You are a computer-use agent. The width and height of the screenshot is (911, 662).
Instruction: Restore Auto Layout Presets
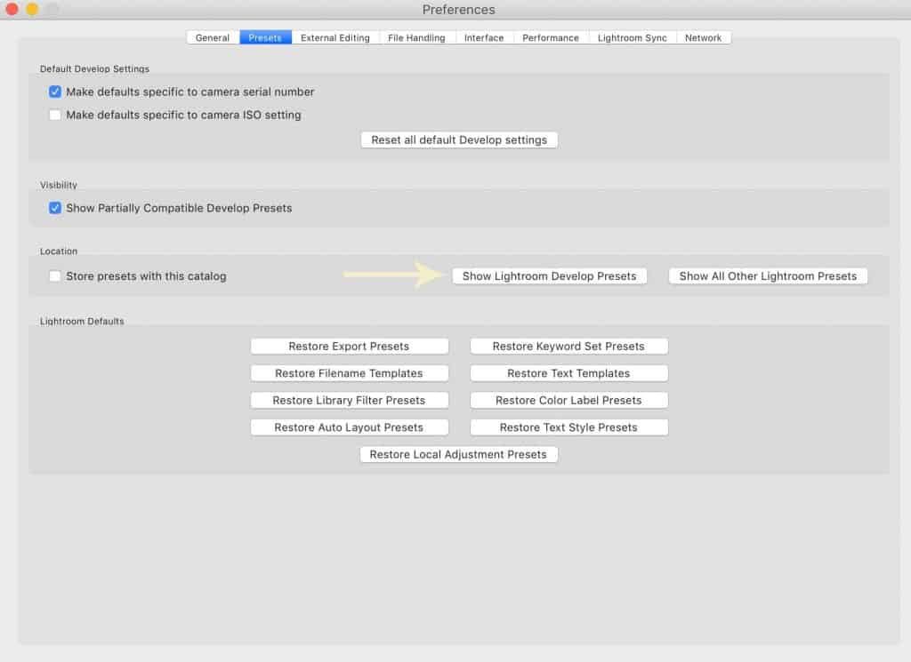349,427
